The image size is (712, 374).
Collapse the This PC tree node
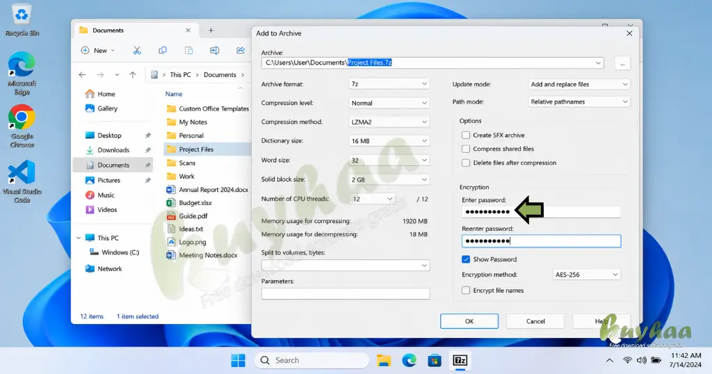coord(79,238)
